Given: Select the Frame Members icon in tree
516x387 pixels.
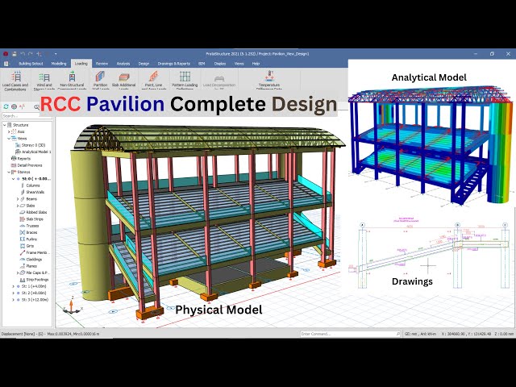Looking at the screenshot, I should pyautogui.click(x=23, y=252).
